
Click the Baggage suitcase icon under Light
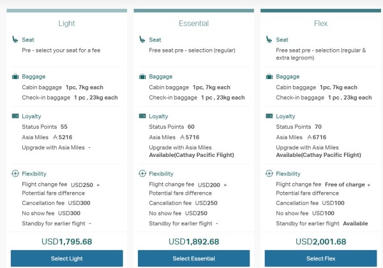coord(15,77)
